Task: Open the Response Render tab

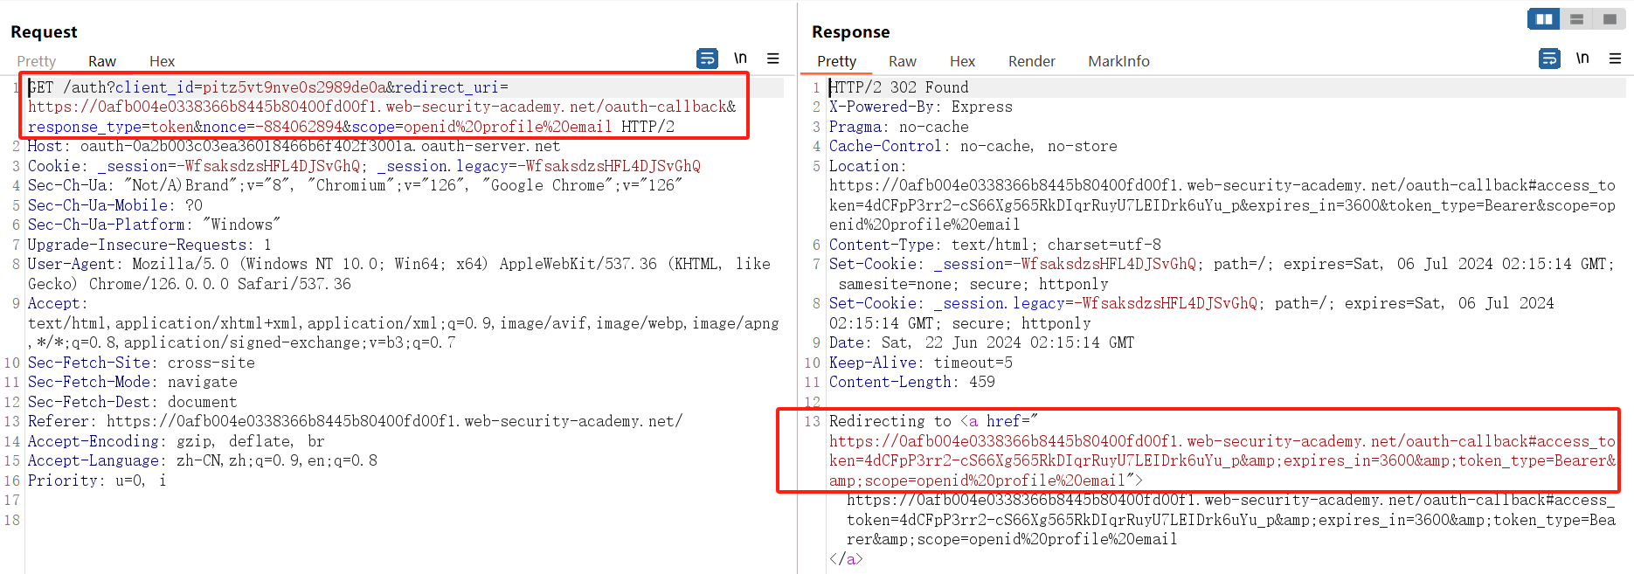Action: coord(1032,61)
